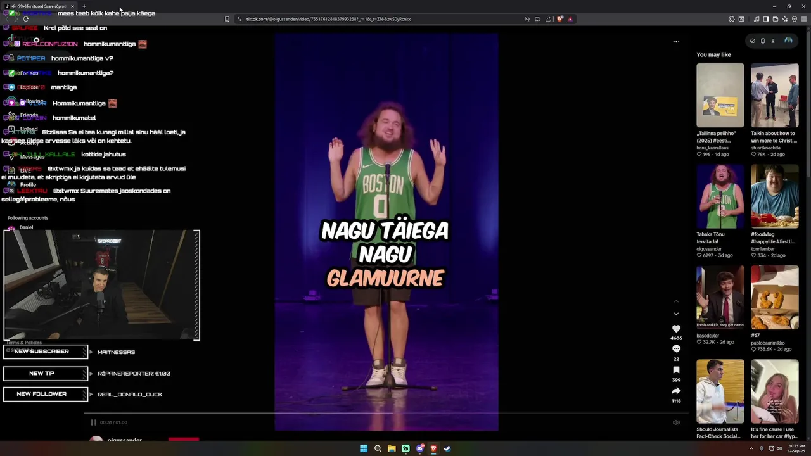The image size is (811, 456).
Task: Bookmark this page in the address bar
Action: click(227, 19)
